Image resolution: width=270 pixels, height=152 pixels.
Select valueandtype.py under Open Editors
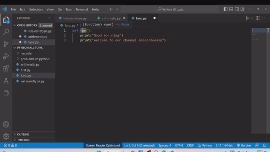pyautogui.click(x=34, y=31)
